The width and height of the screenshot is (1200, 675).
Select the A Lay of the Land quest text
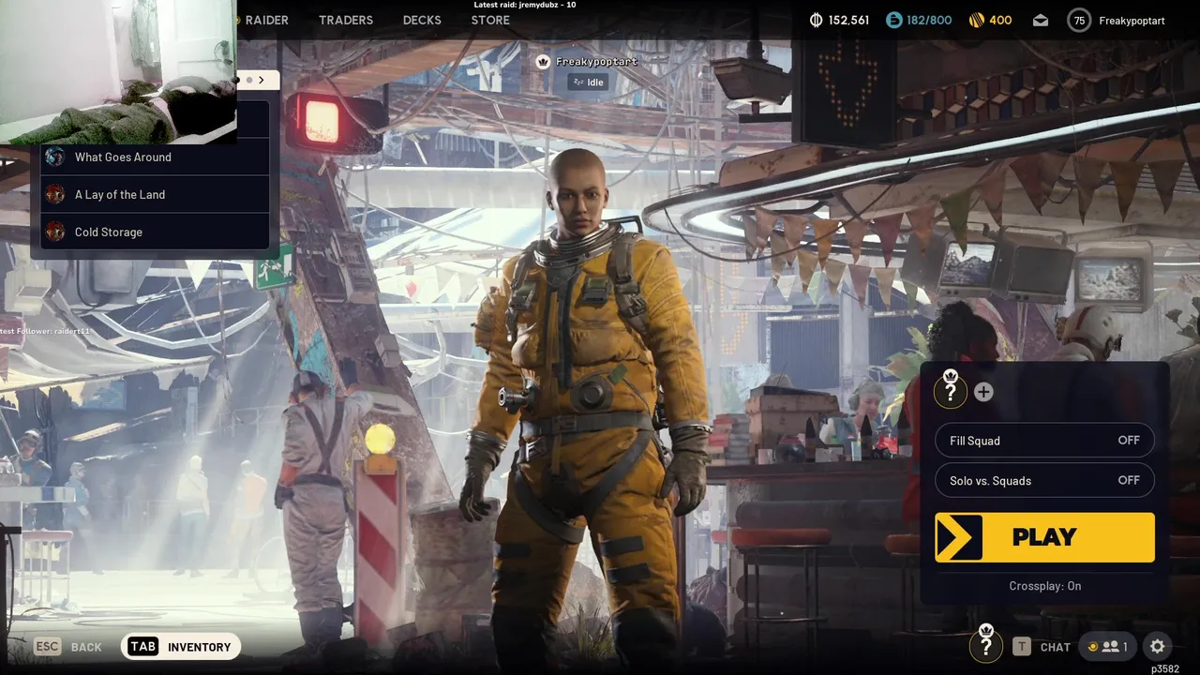point(120,195)
